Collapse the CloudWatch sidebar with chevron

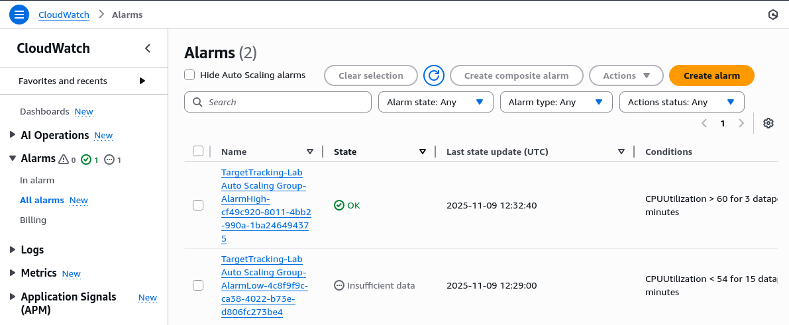148,48
